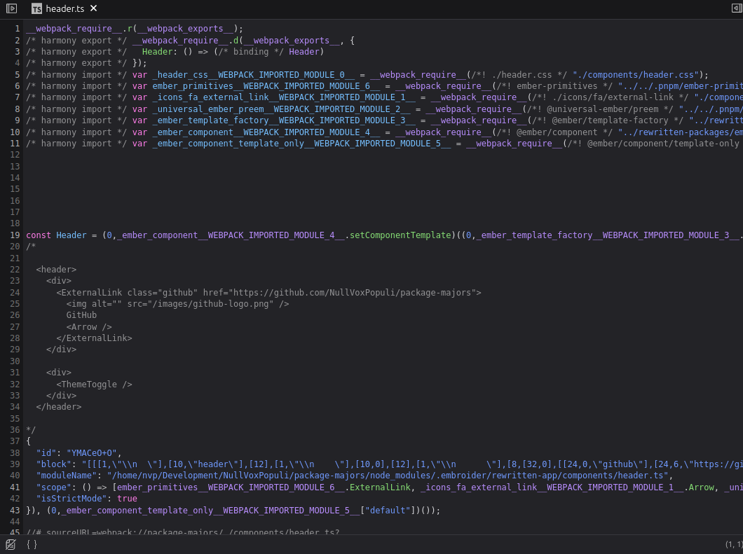Viewport: 743px width, 554px height.
Task: Toggle pretty-print using the curly braces icon
Action: pos(32,543)
